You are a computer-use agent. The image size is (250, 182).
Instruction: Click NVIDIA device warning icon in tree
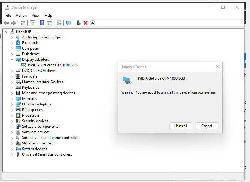(24, 65)
